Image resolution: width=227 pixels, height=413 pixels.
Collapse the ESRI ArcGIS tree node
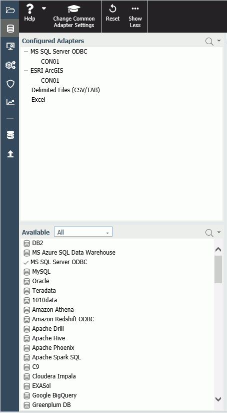pyautogui.click(x=25, y=71)
